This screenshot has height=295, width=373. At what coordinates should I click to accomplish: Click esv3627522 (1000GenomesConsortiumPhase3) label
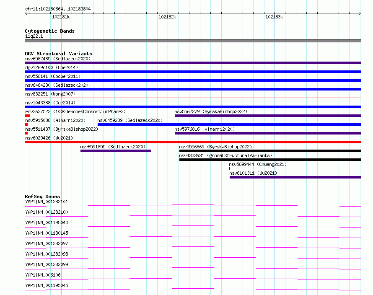pos(75,111)
